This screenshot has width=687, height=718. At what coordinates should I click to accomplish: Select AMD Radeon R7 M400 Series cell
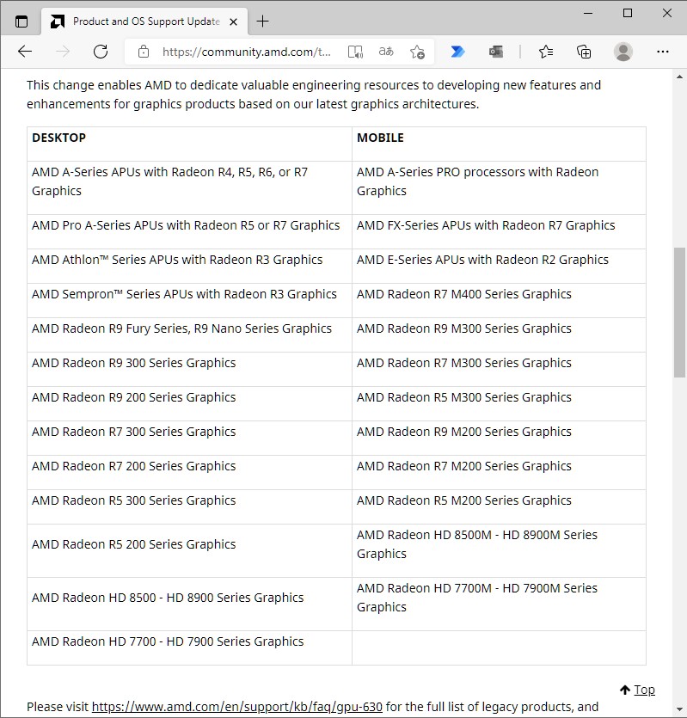click(499, 300)
